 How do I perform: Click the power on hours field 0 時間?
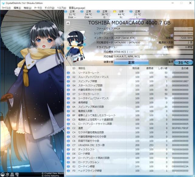[x=183, y=47]
